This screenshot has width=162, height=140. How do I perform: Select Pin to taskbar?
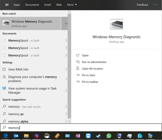pyautogui.click(x=90, y=82)
